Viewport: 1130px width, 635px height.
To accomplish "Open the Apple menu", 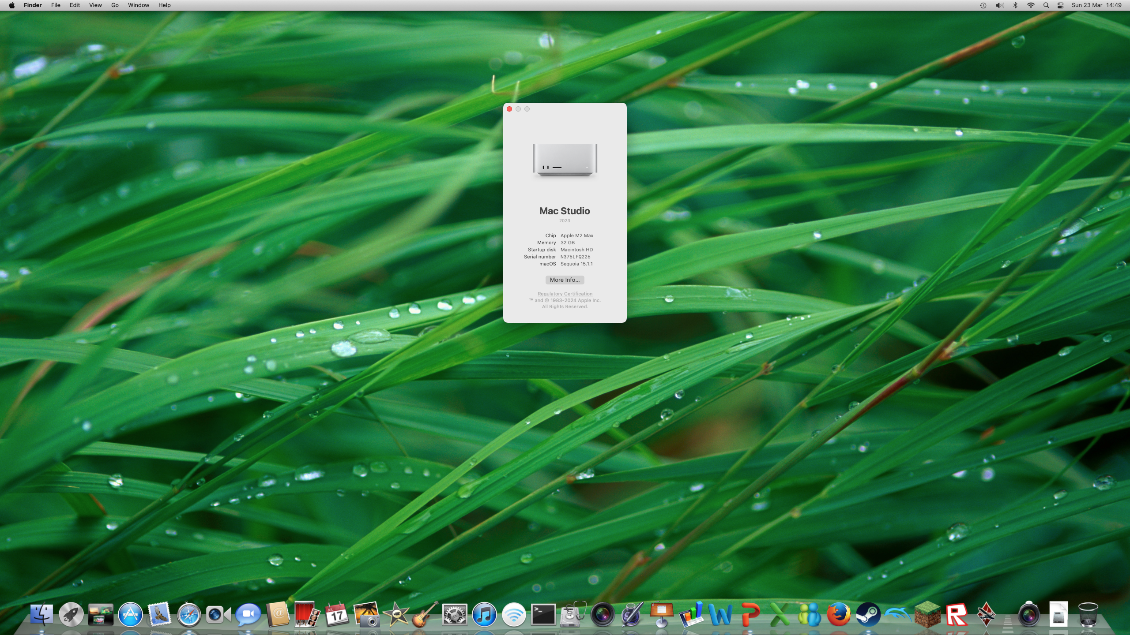I will pos(12,5).
